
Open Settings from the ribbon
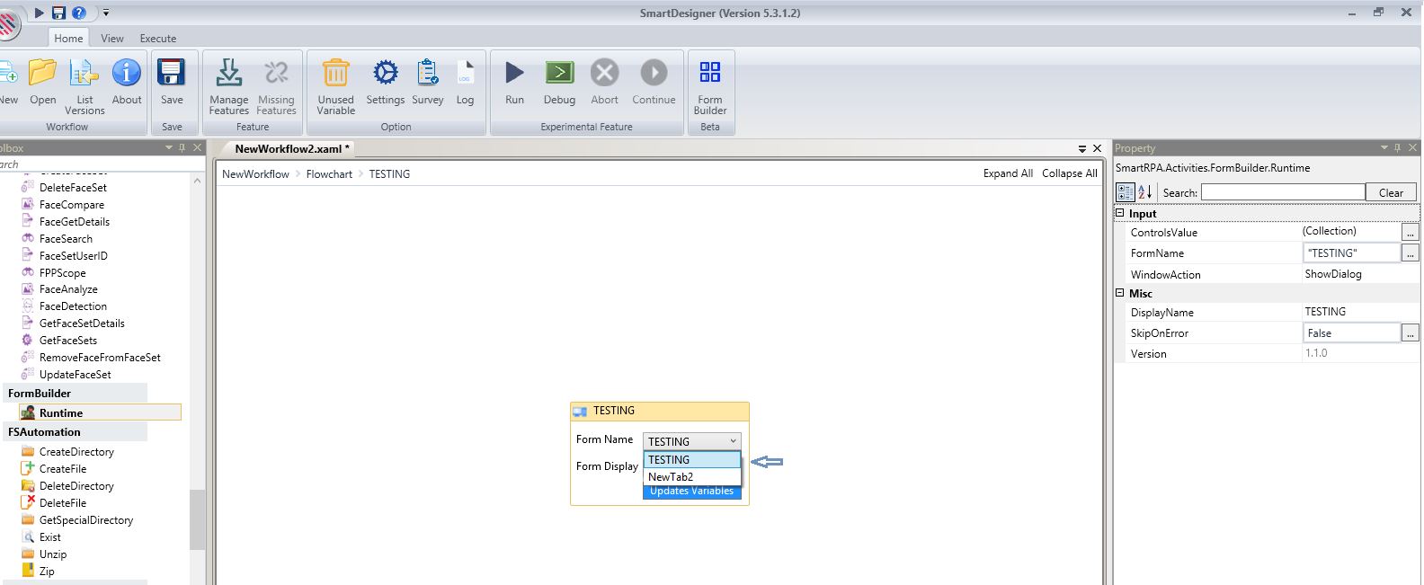(385, 73)
